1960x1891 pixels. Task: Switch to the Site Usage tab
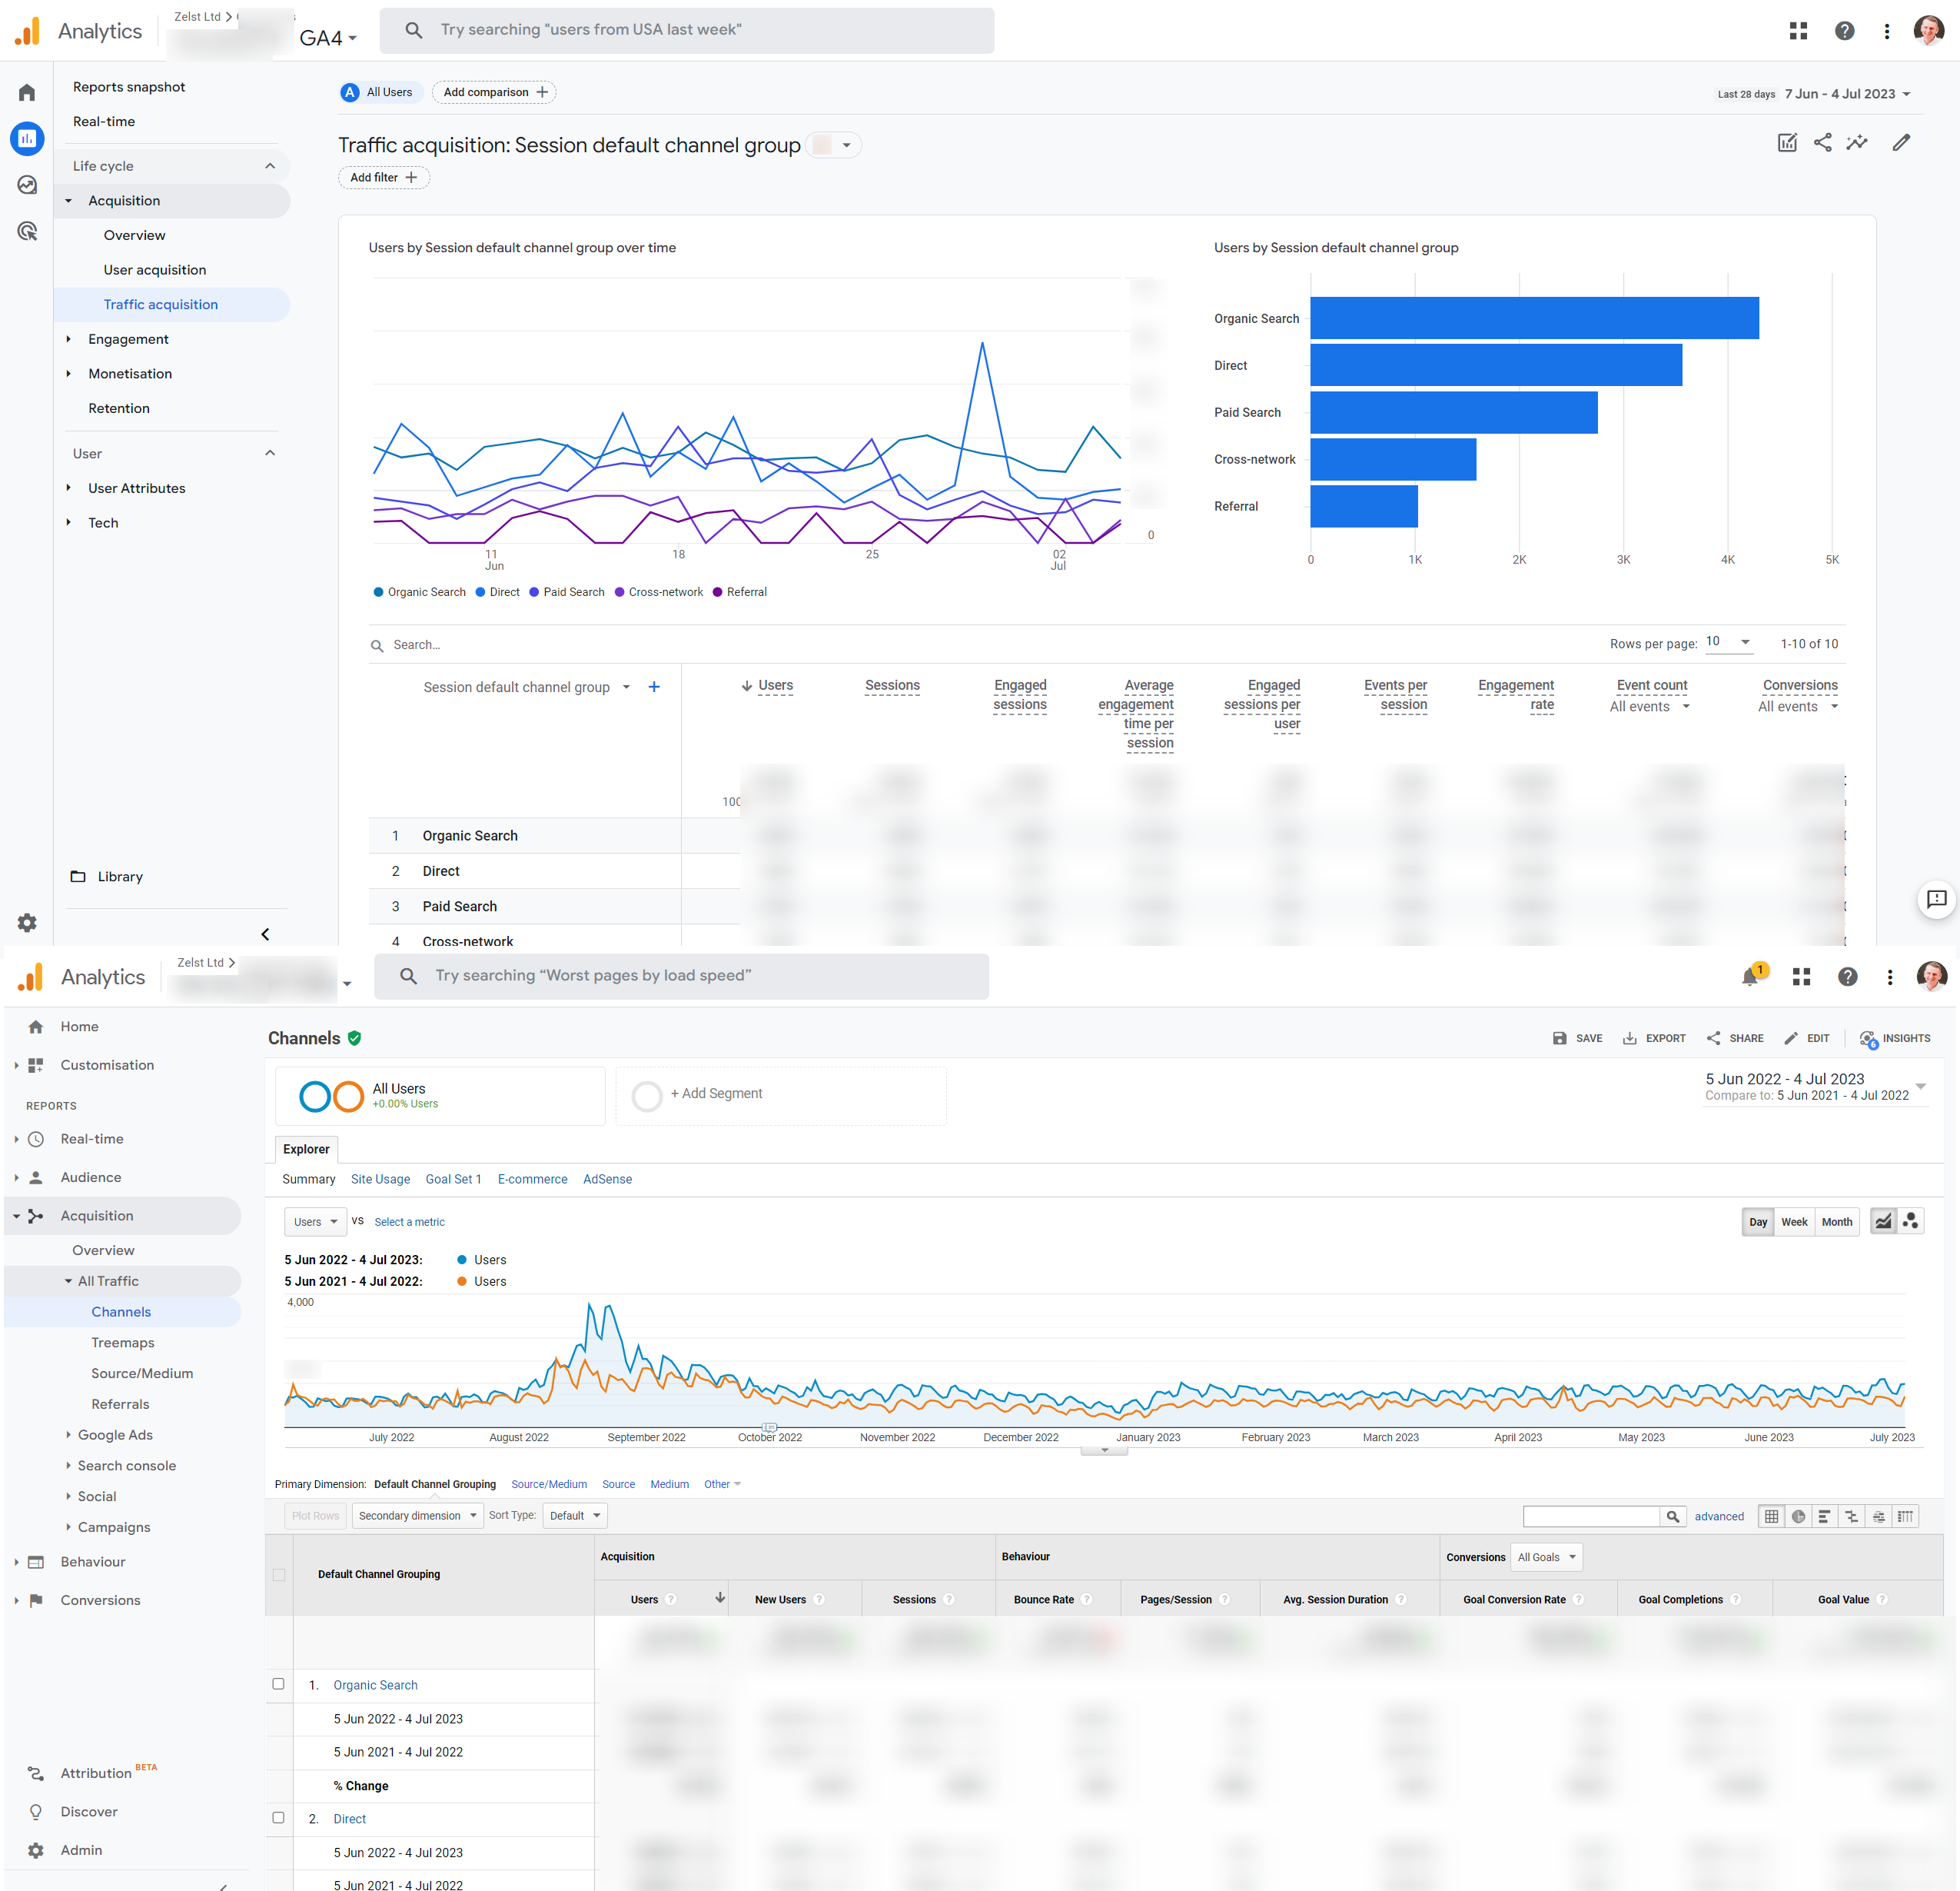click(x=380, y=1179)
